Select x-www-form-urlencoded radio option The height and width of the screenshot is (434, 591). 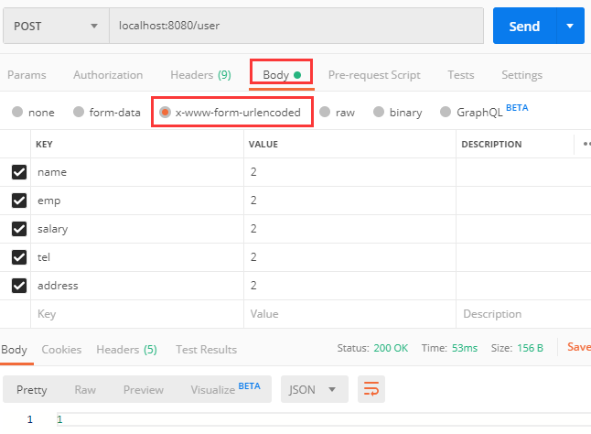[165, 112]
